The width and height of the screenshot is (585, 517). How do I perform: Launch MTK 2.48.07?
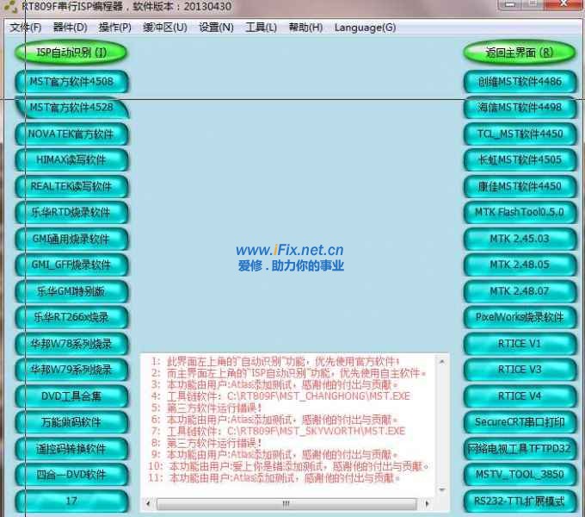click(520, 291)
